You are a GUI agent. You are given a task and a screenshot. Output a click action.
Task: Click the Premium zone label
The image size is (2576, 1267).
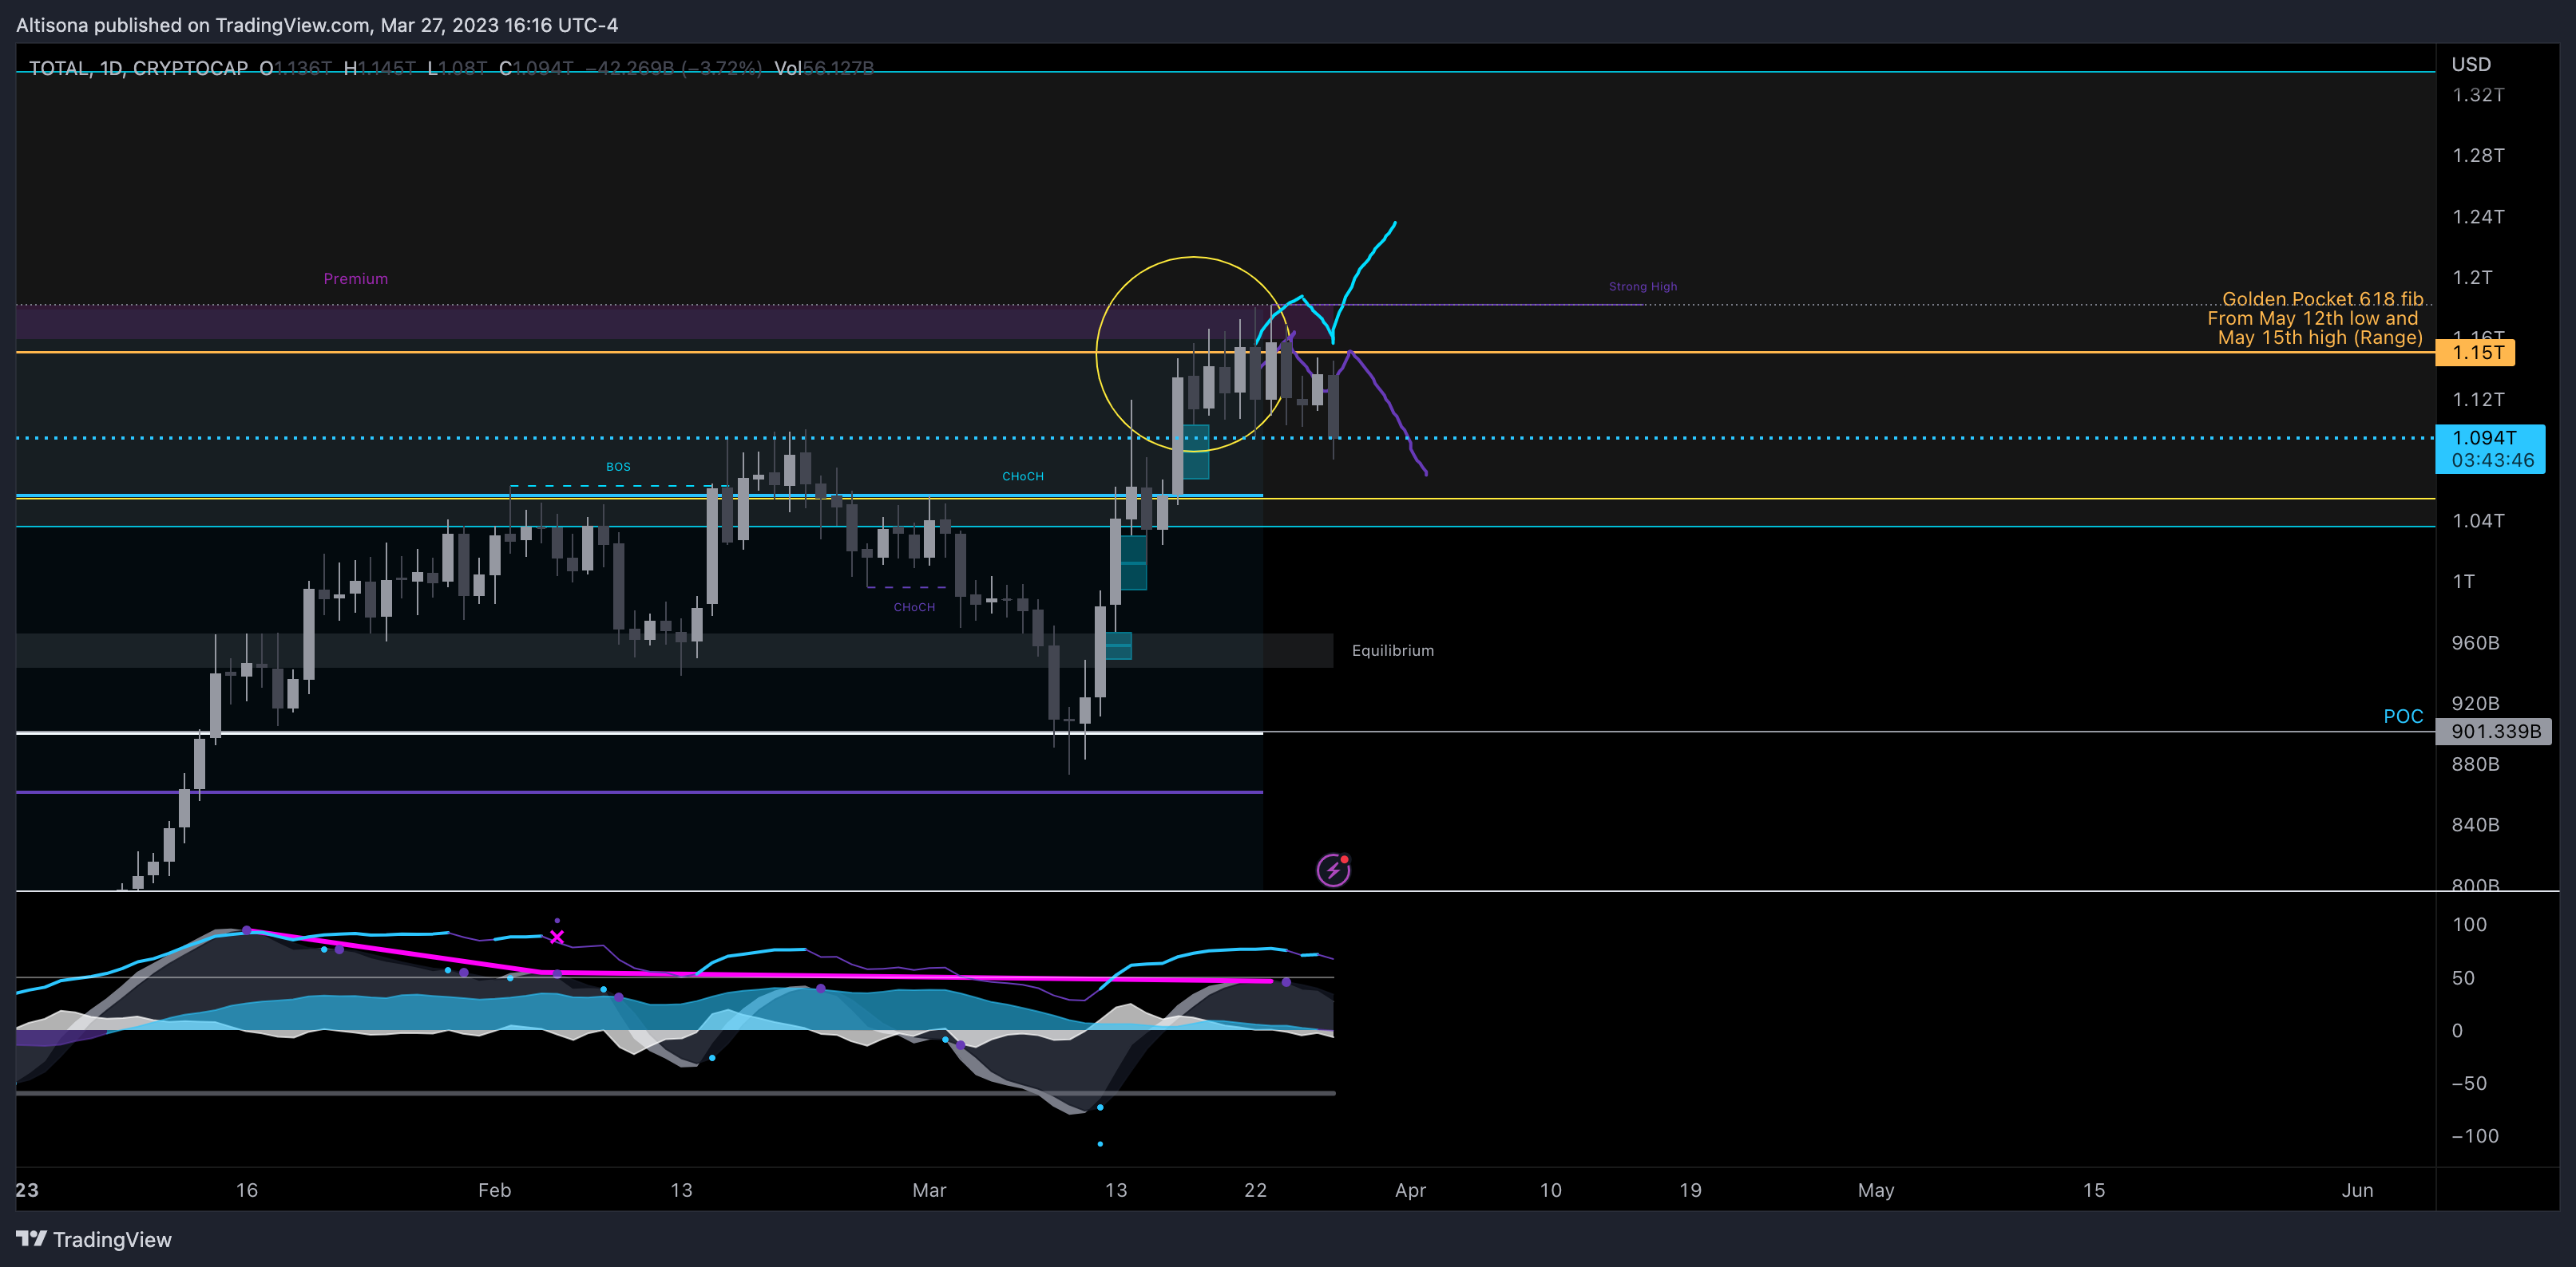click(x=356, y=278)
